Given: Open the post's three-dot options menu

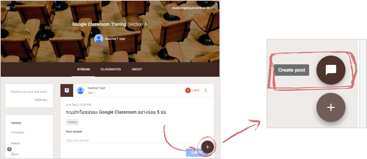Looking at the screenshot, I should (x=206, y=90).
